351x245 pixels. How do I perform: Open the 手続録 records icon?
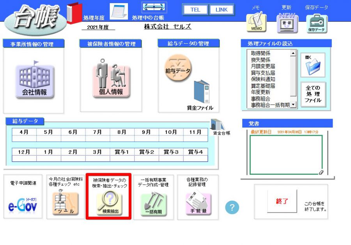pos(198,203)
